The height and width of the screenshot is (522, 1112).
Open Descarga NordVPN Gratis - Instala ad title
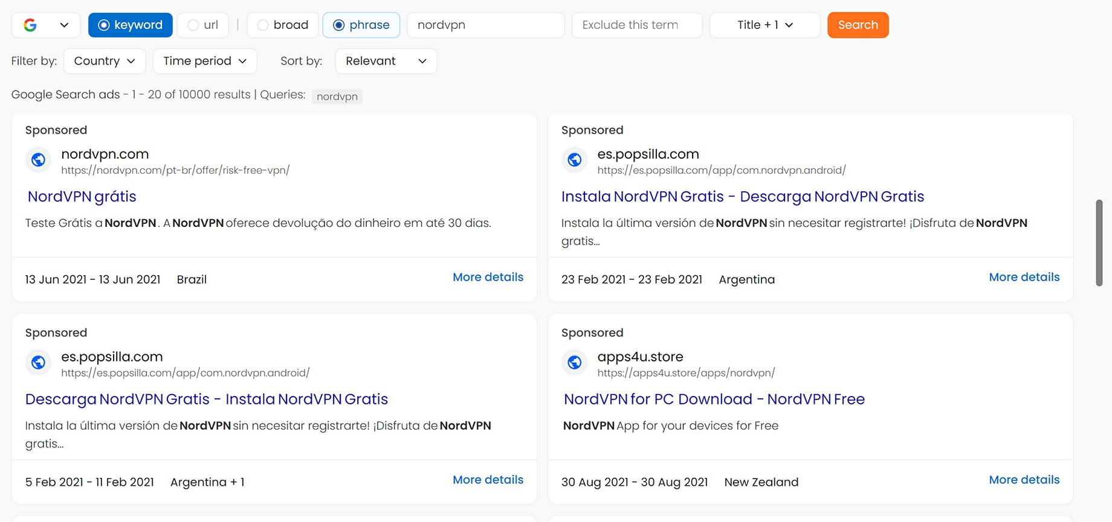click(207, 399)
